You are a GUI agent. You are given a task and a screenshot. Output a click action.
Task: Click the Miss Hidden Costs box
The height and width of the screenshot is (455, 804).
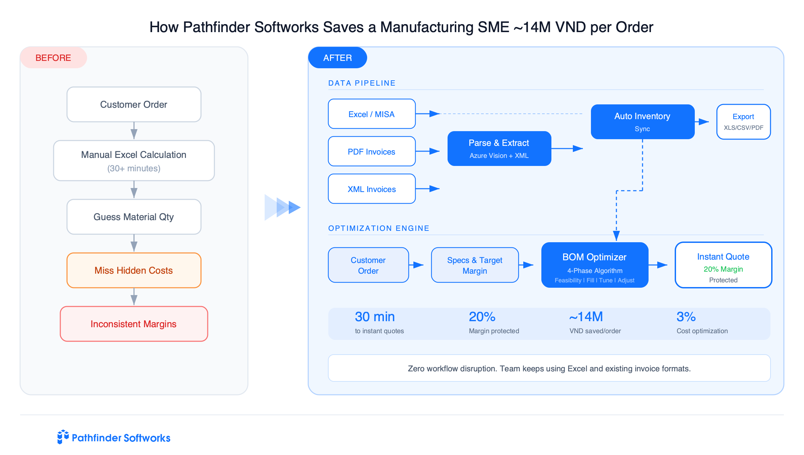134,270
